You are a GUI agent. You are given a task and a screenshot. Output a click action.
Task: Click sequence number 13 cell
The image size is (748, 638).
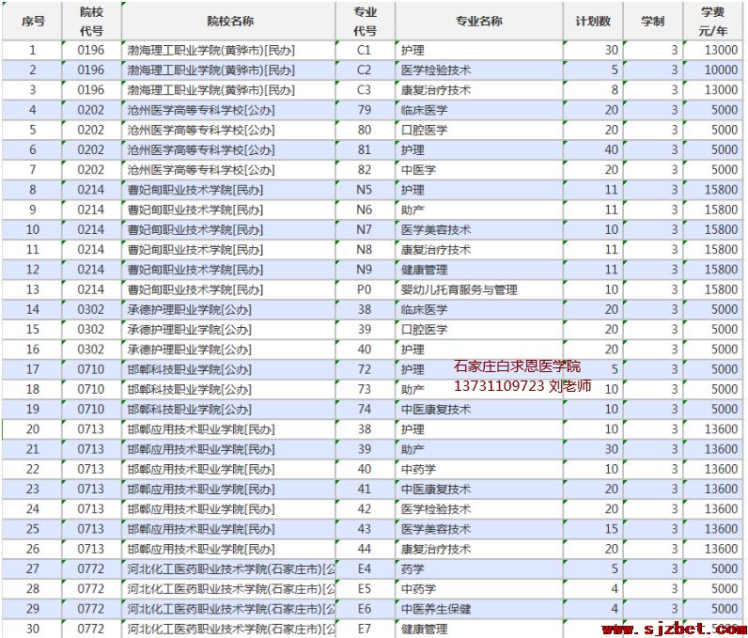32,289
